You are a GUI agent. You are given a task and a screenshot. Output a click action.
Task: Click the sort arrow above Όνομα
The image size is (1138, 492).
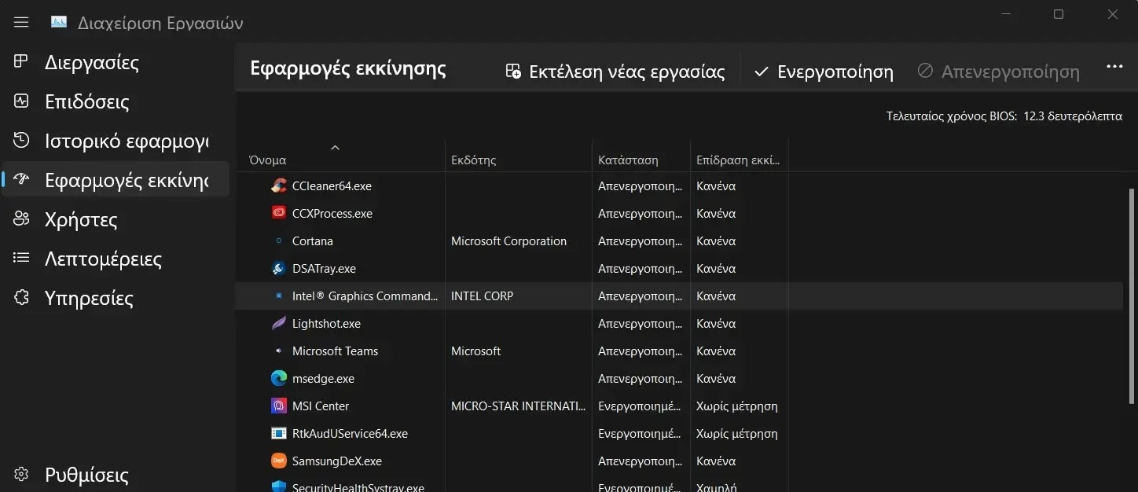point(335,147)
